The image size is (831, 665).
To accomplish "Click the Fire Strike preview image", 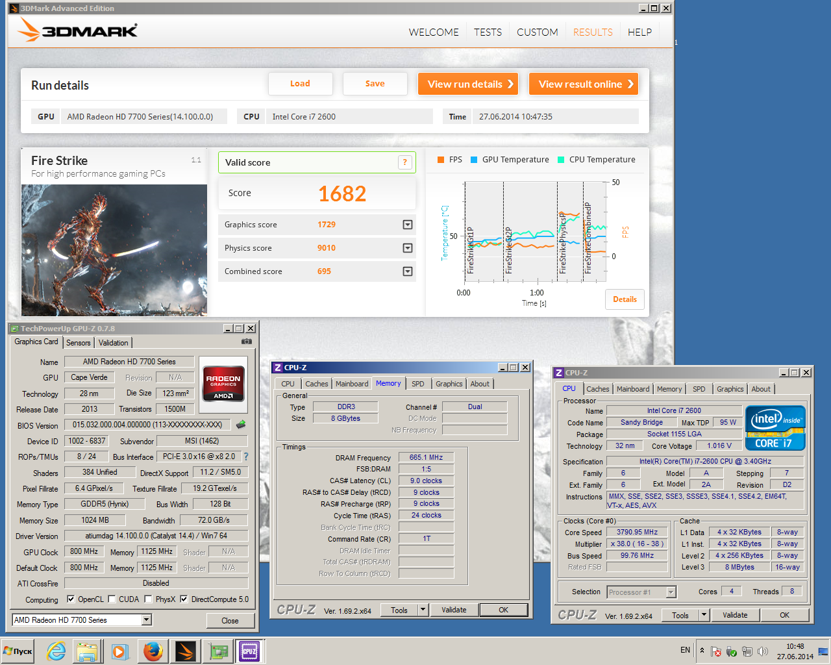I will point(114,250).
